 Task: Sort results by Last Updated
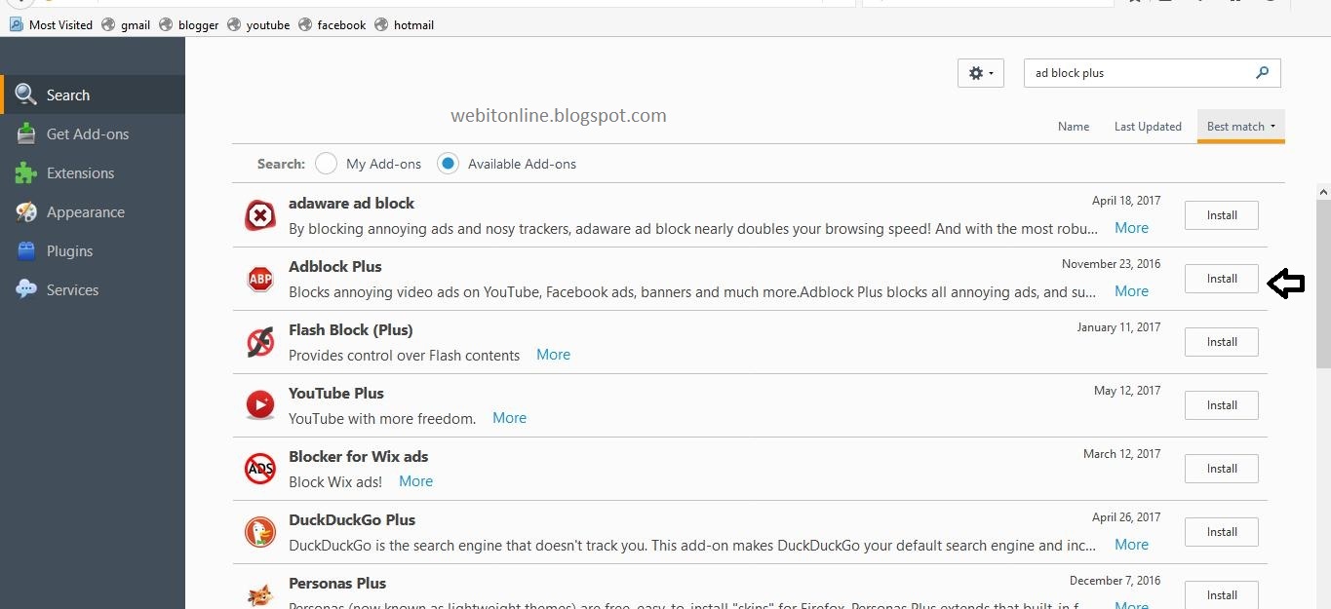tap(1148, 126)
